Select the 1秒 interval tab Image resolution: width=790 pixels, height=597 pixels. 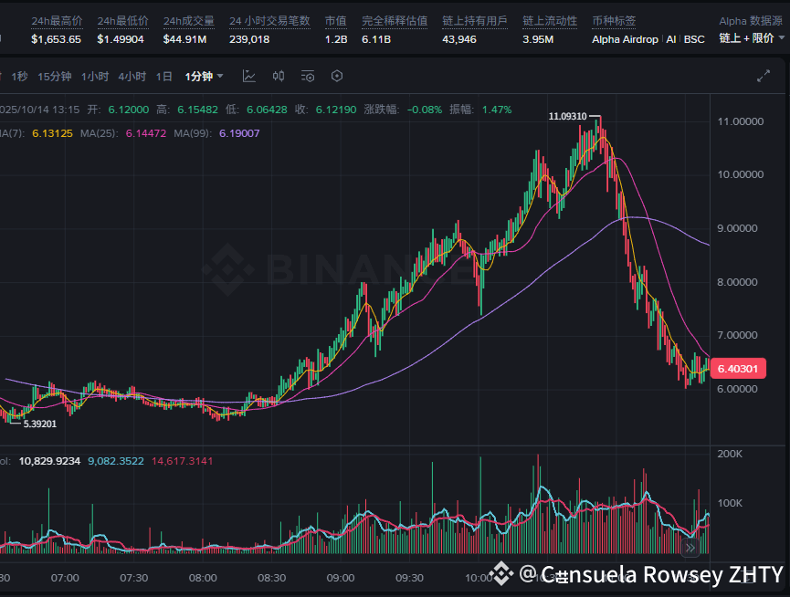click(20, 77)
